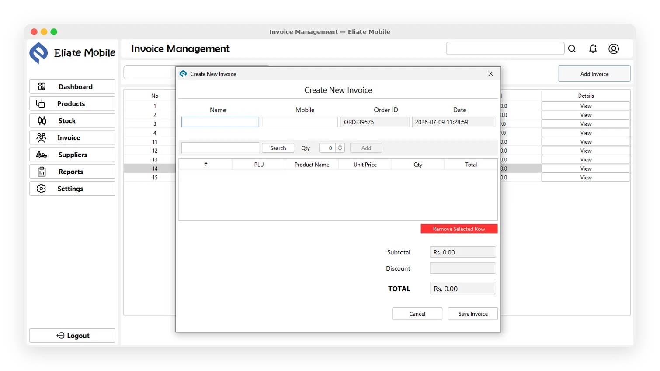
Task: Click the Save Invoice button
Action: pyautogui.click(x=473, y=314)
